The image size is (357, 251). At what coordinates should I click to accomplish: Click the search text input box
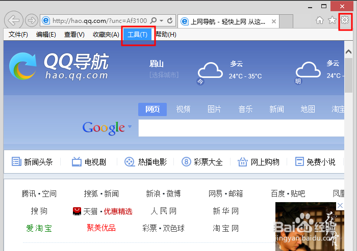[x=241, y=128]
